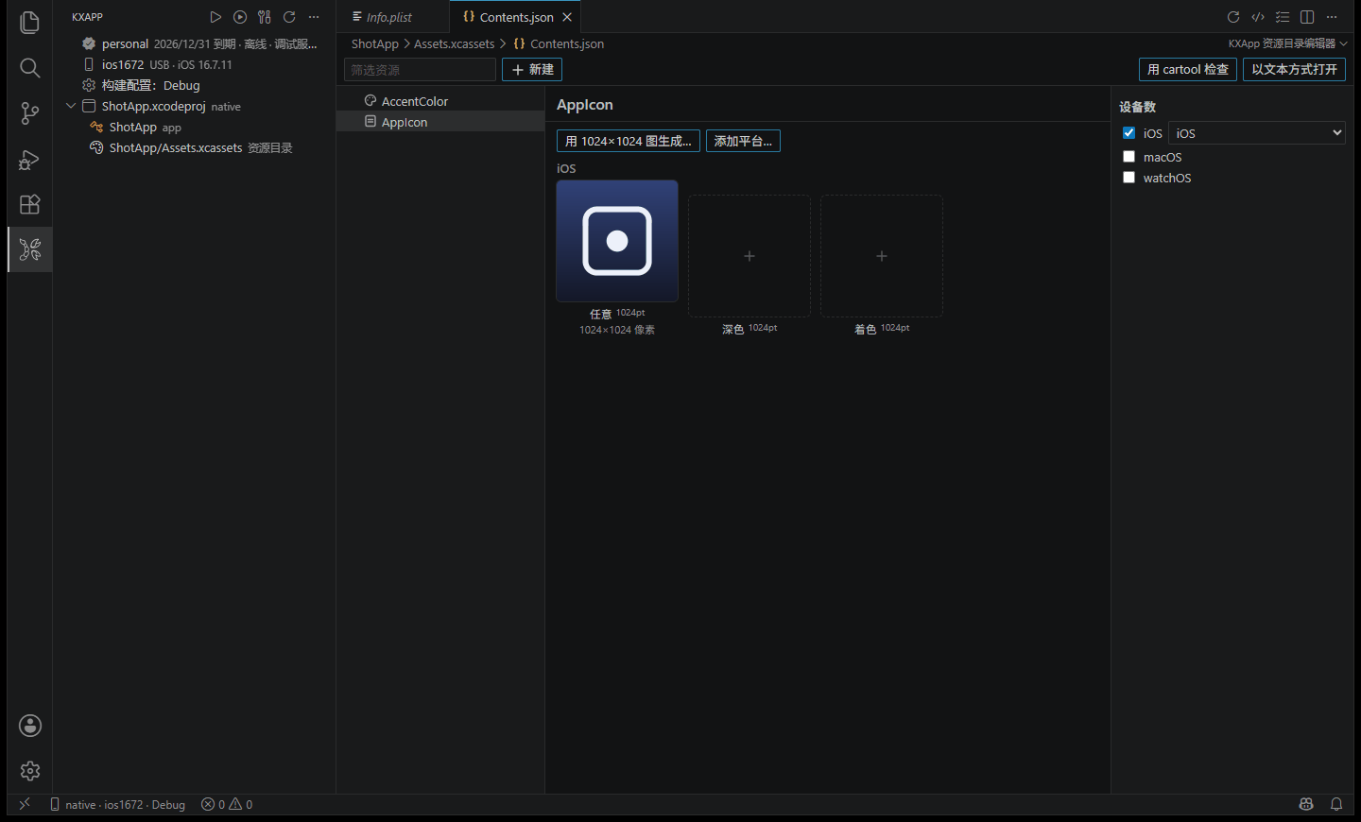Click the 以文本方式打开 button
This screenshot has height=822, width=1361.
click(1294, 70)
